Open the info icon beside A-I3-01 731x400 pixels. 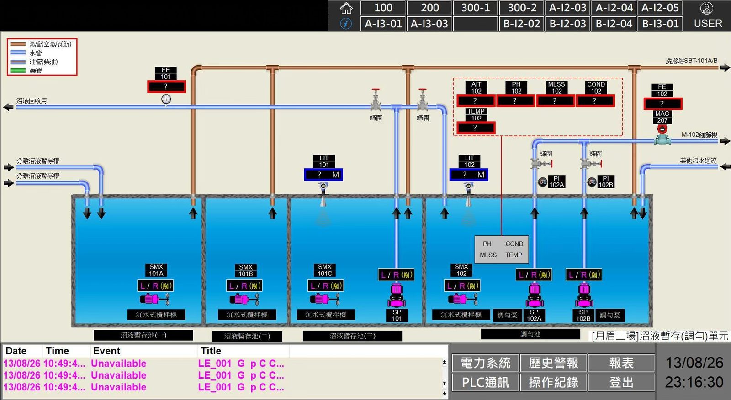(346, 24)
